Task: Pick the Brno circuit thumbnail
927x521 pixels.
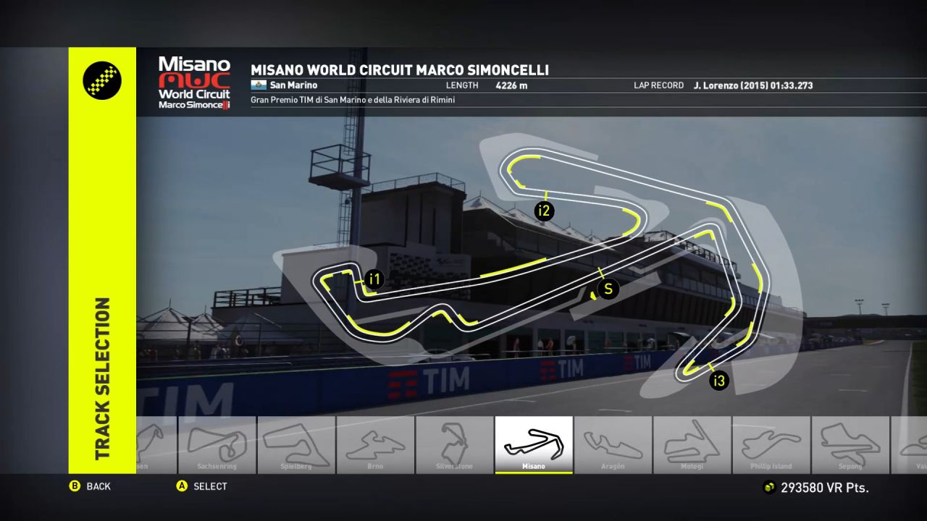Action: (375, 444)
